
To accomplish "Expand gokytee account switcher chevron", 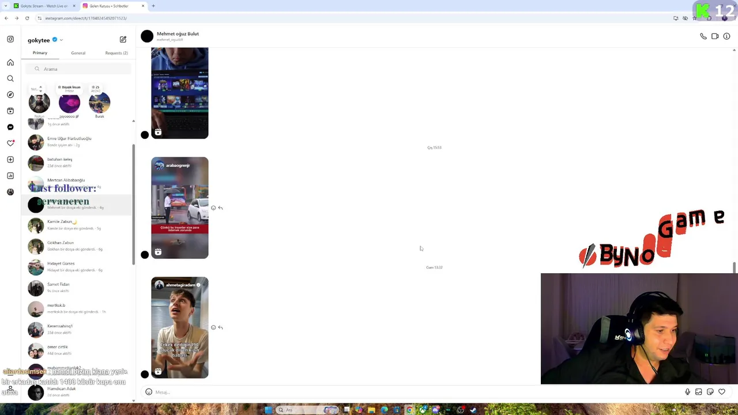I will pyautogui.click(x=61, y=40).
